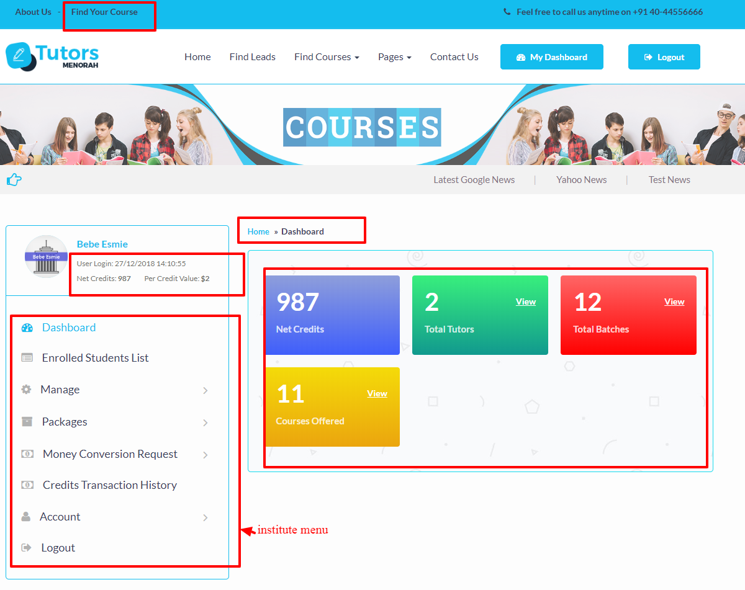This screenshot has height=590, width=745.
Task: Click the Bebe Esmie profile avatar
Action: click(46, 256)
